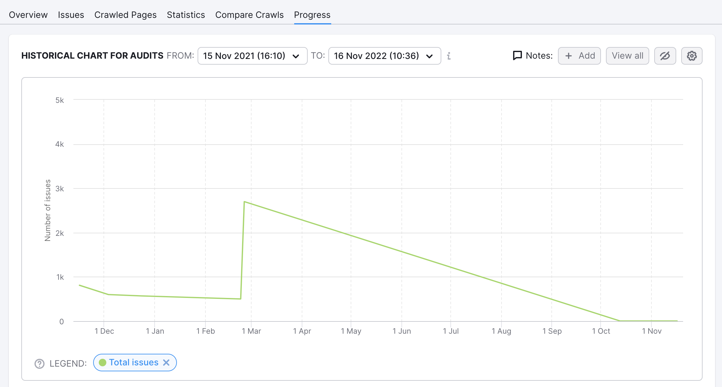Click the View all notes button
The image size is (722, 387).
pyautogui.click(x=628, y=56)
